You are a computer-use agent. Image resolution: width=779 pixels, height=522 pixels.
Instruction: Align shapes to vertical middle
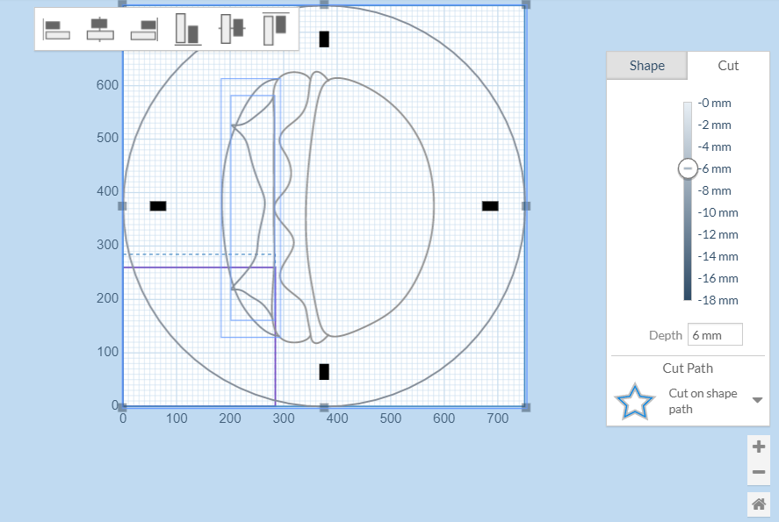pos(232,29)
